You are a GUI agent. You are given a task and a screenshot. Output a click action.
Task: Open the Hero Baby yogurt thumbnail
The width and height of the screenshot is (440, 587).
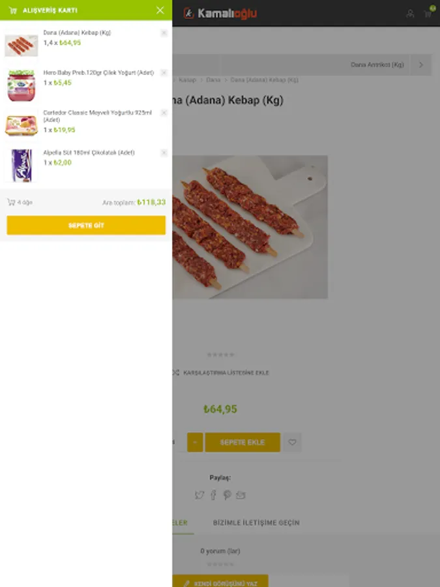tap(22, 85)
